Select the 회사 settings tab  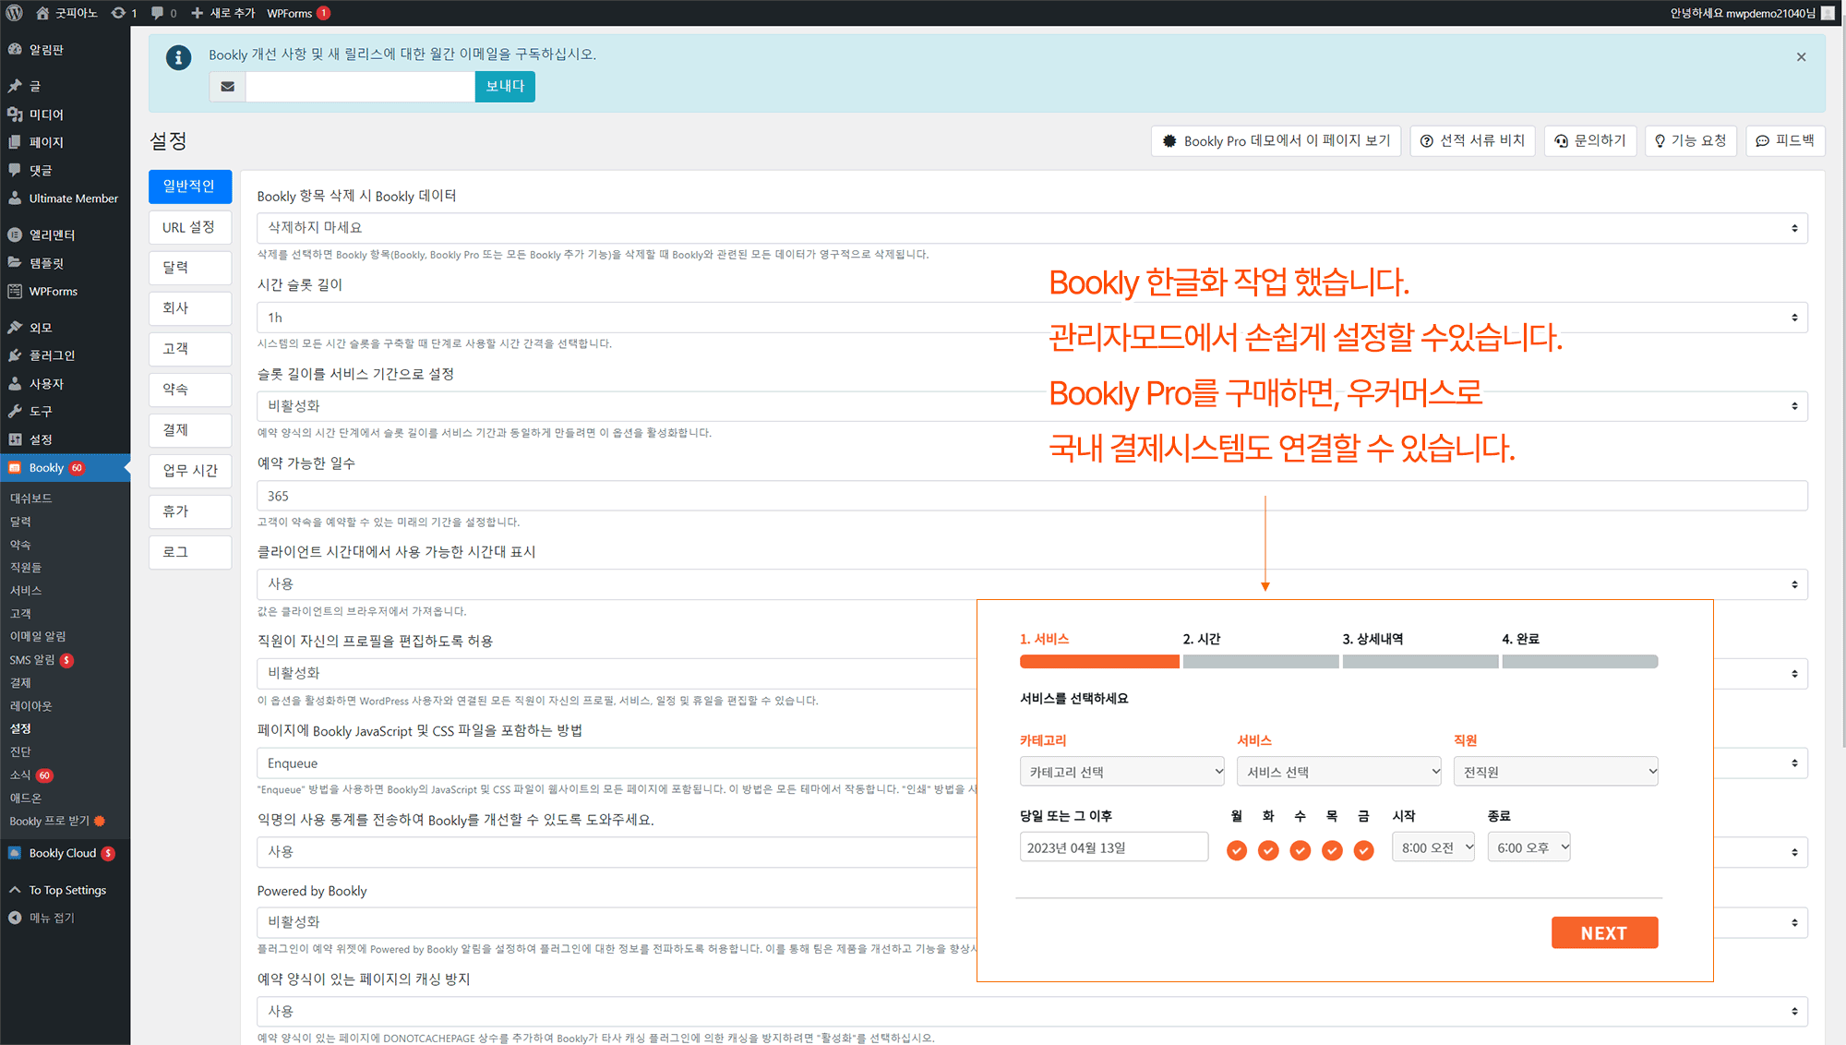(x=190, y=308)
